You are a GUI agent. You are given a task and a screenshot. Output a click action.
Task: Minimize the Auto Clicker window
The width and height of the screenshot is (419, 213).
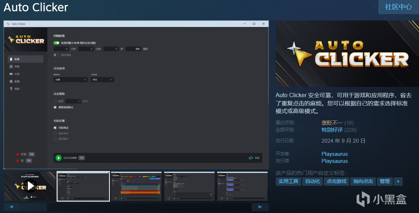click(244, 24)
